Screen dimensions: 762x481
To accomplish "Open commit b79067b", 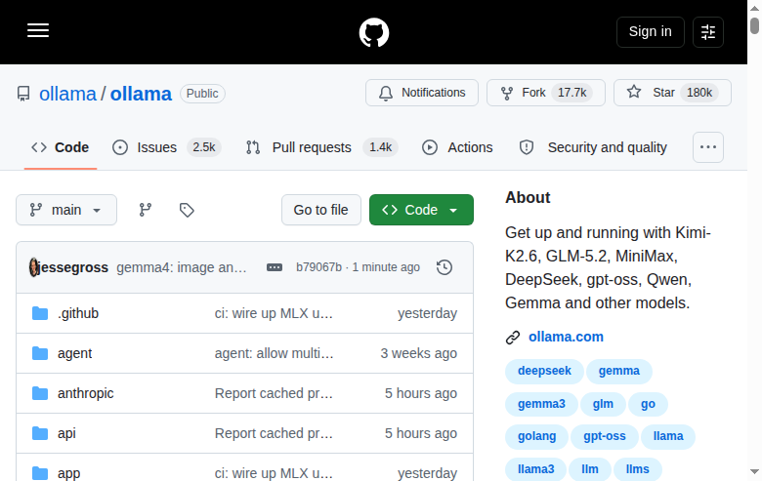I will point(318,267).
